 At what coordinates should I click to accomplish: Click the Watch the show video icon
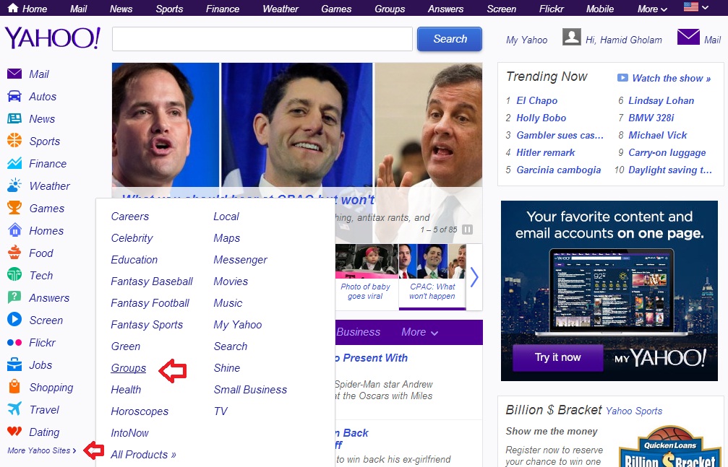[x=622, y=78]
